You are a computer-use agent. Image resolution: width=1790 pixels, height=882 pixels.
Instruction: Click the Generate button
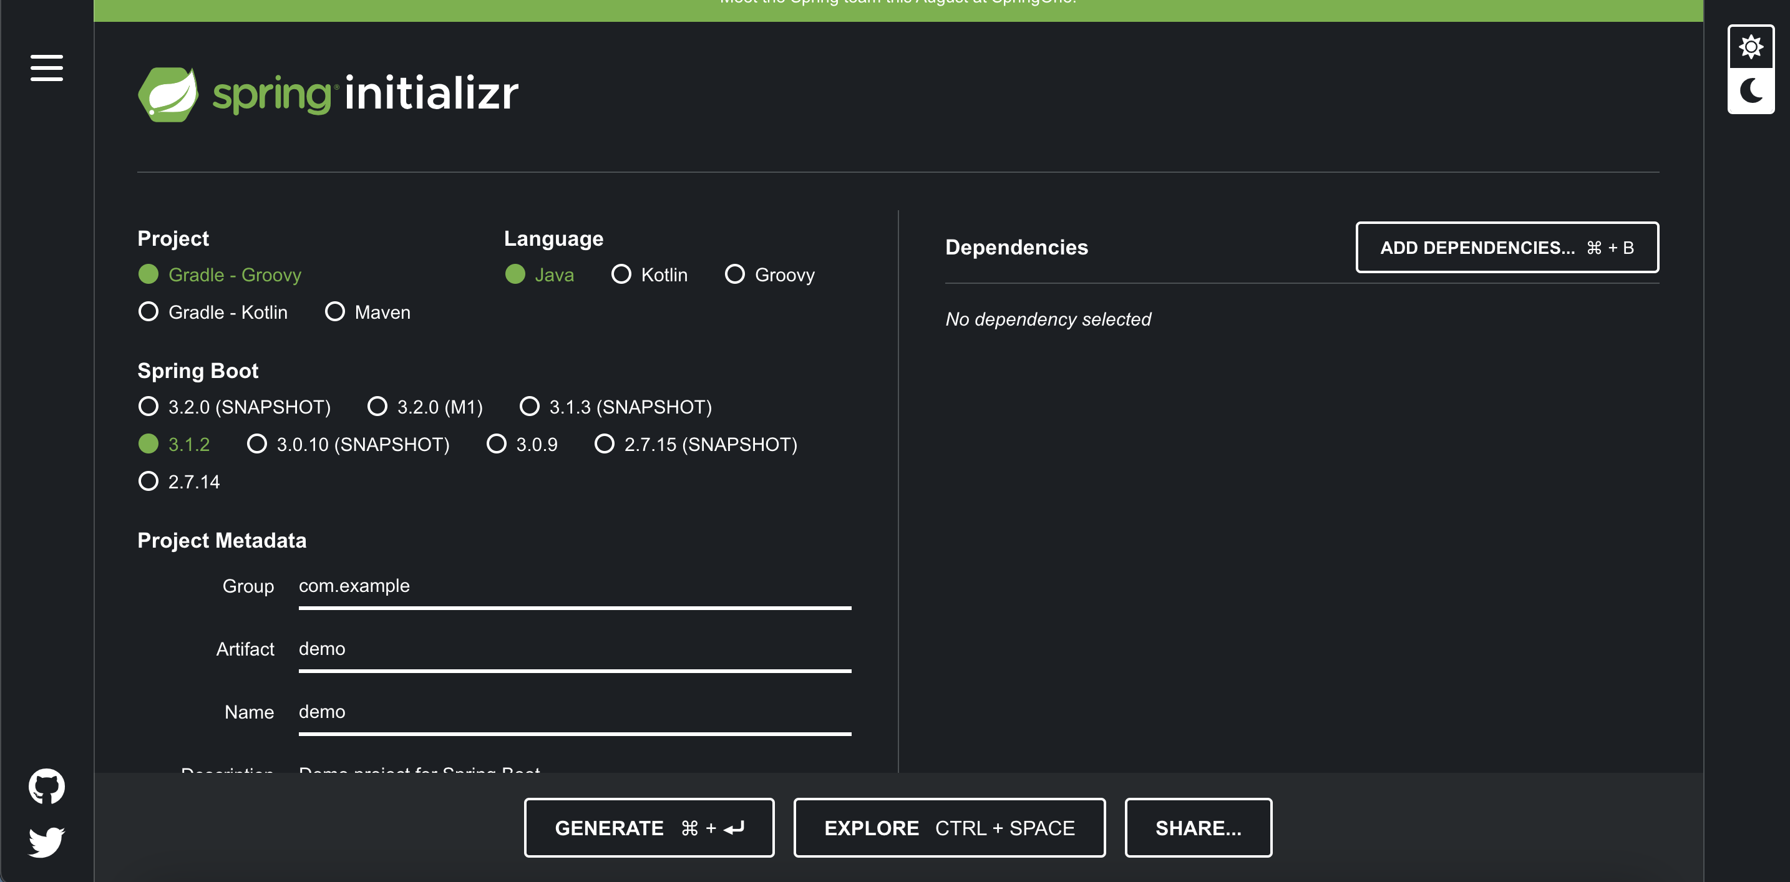(649, 828)
